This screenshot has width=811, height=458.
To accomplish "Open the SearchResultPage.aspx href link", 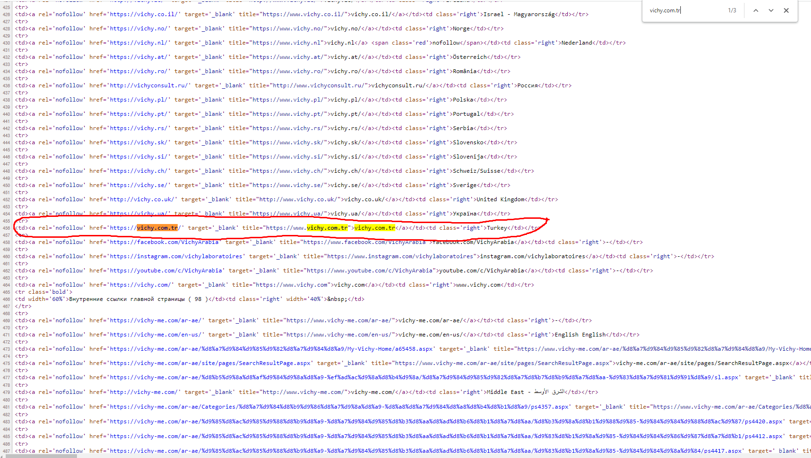I will pos(210,363).
